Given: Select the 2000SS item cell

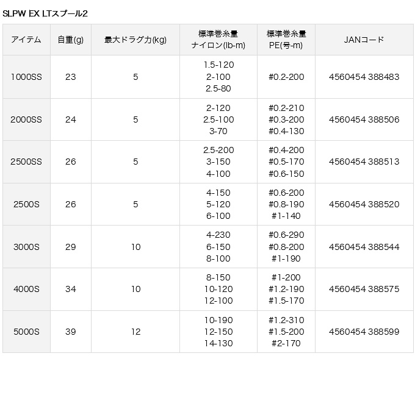Looking at the screenshot, I should (26, 119).
